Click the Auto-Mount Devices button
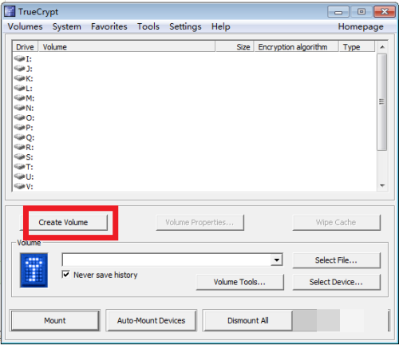 [x=151, y=320]
